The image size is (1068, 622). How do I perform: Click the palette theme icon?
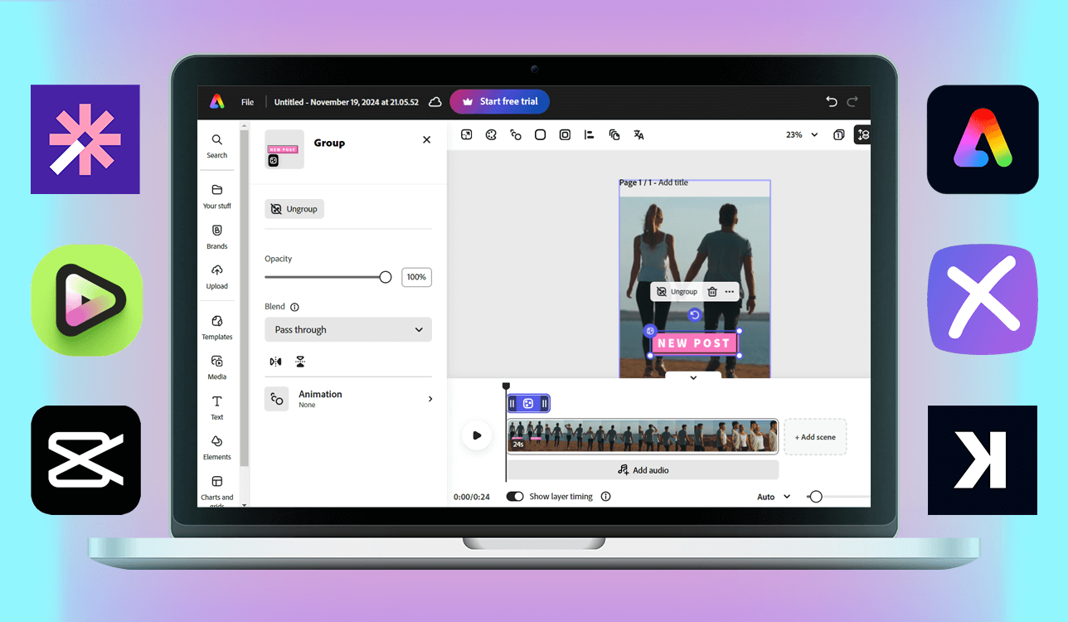[x=491, y=134]
